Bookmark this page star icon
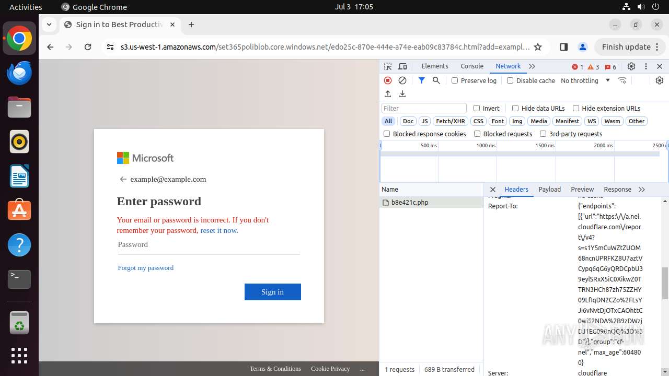669x376 pixels. (x=538, y=47)
